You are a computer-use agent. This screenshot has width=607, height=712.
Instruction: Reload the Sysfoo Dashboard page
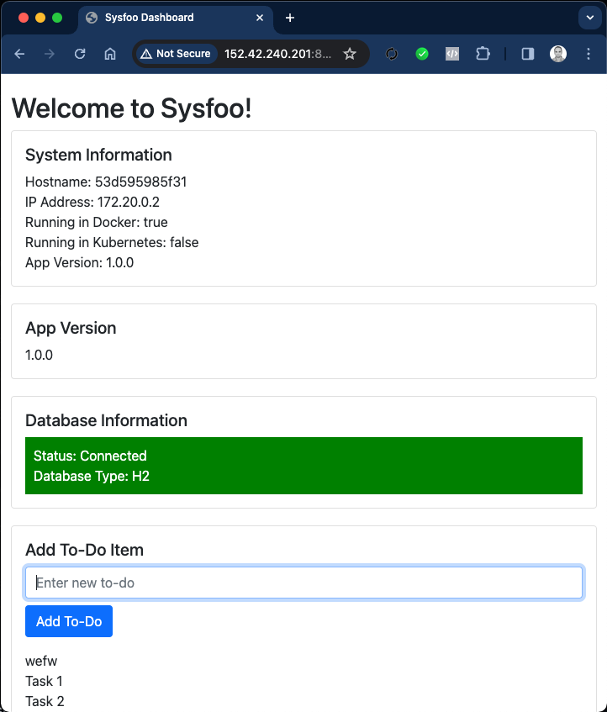pyautogui.click(x=80, y=54)
